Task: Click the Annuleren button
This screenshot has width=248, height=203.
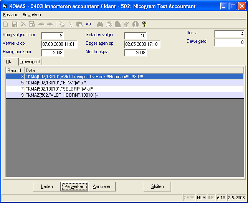Action: coord(102,186)
